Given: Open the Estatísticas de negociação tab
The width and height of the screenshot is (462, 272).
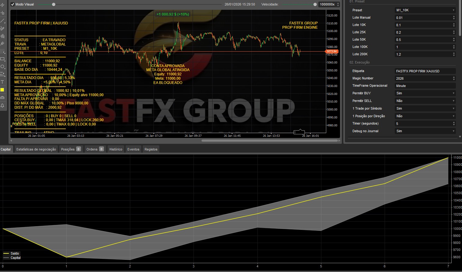Looking at the screenshot, I should point(36,149).
